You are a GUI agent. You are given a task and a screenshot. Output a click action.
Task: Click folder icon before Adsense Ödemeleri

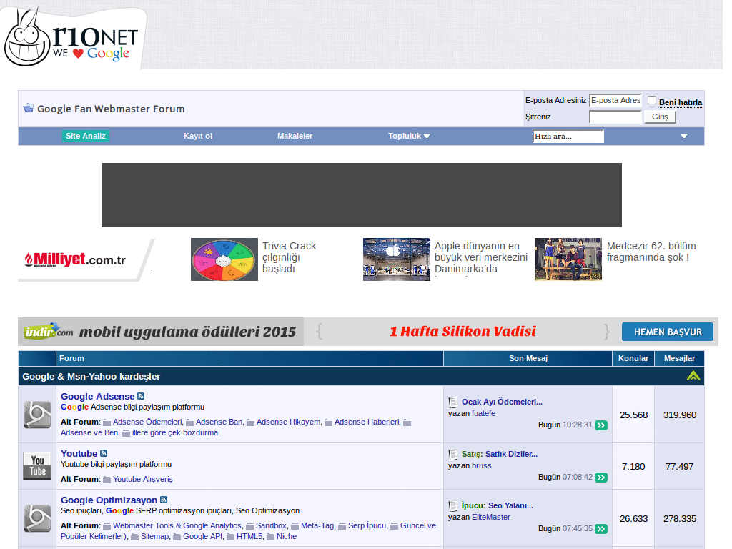107,422
